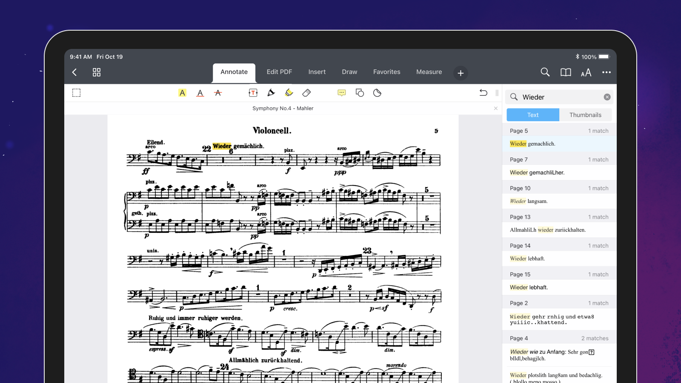Grab the toolbar drag handle beside undo

tap(497, 93)
